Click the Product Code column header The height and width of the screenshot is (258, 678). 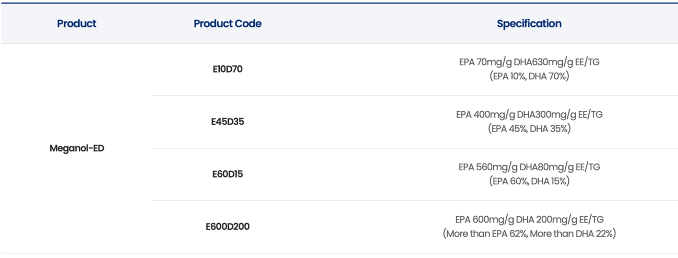[228, 24]
